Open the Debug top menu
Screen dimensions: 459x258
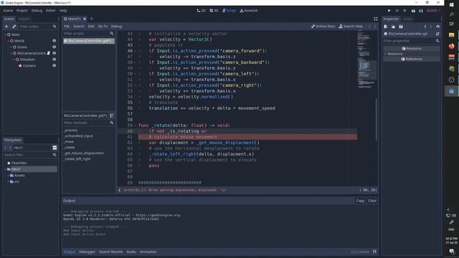[x=37, y=11]
